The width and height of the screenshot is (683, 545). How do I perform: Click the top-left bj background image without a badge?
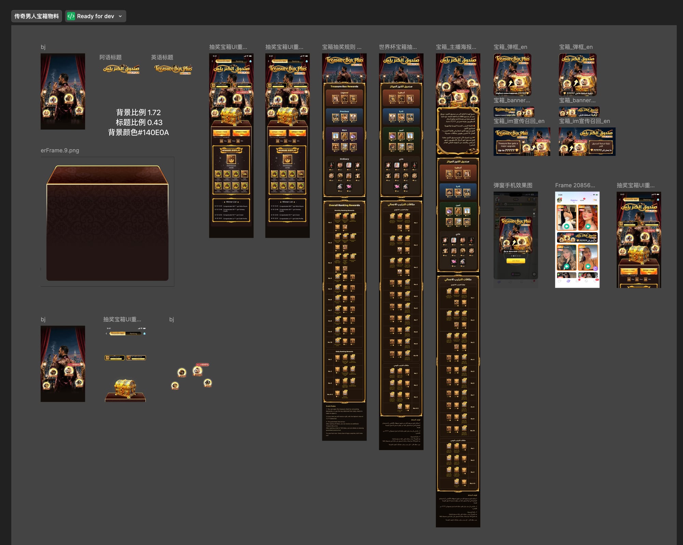[x=63, y=91]
